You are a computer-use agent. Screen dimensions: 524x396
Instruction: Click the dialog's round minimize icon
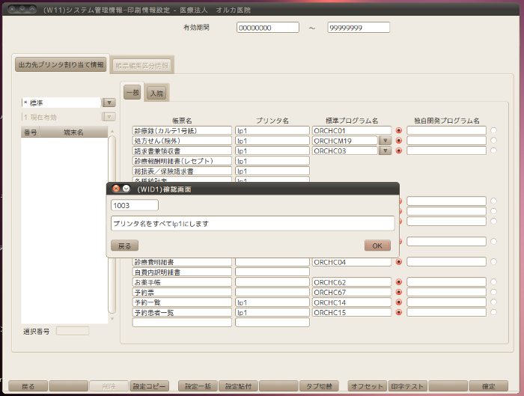pos(127,189)
